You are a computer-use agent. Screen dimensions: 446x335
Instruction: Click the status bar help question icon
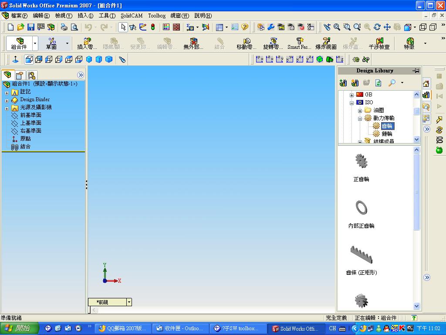point(414,318)
